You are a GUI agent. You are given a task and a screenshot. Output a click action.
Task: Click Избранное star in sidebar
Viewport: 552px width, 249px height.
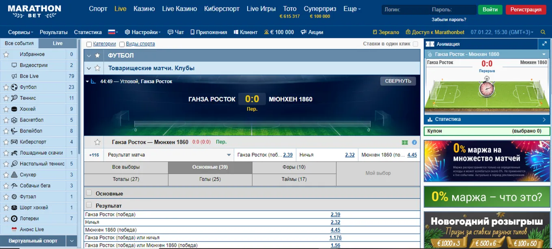tap(6, 54)
